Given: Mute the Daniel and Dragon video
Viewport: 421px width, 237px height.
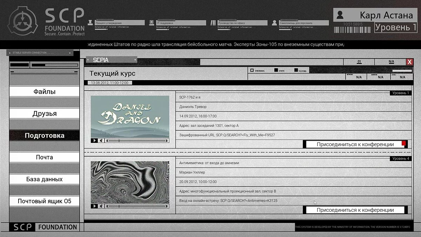Looking at the screenshot, I should click(x=101, y=140).
